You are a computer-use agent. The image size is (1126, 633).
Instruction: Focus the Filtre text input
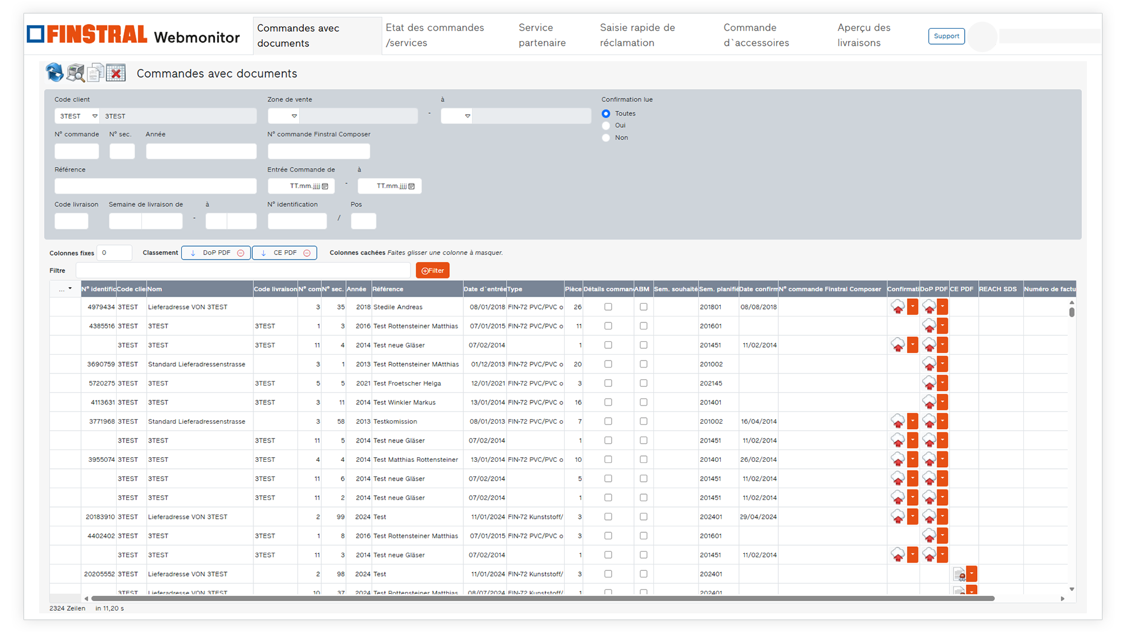pos(243,270)
